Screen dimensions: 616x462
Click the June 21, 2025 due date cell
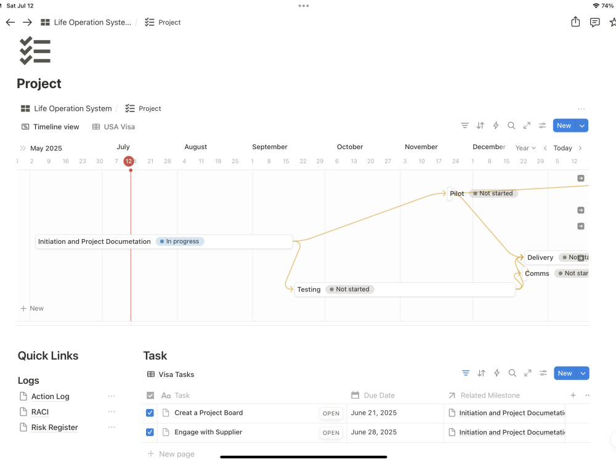pyautogui.click(x=395, y=413)
